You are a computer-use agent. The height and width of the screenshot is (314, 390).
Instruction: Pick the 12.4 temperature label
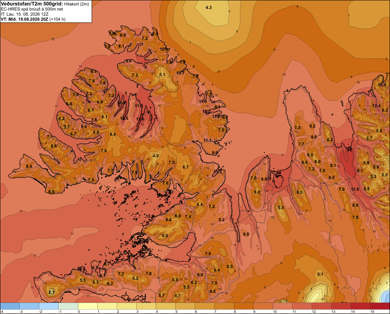(x=376, y=106)
